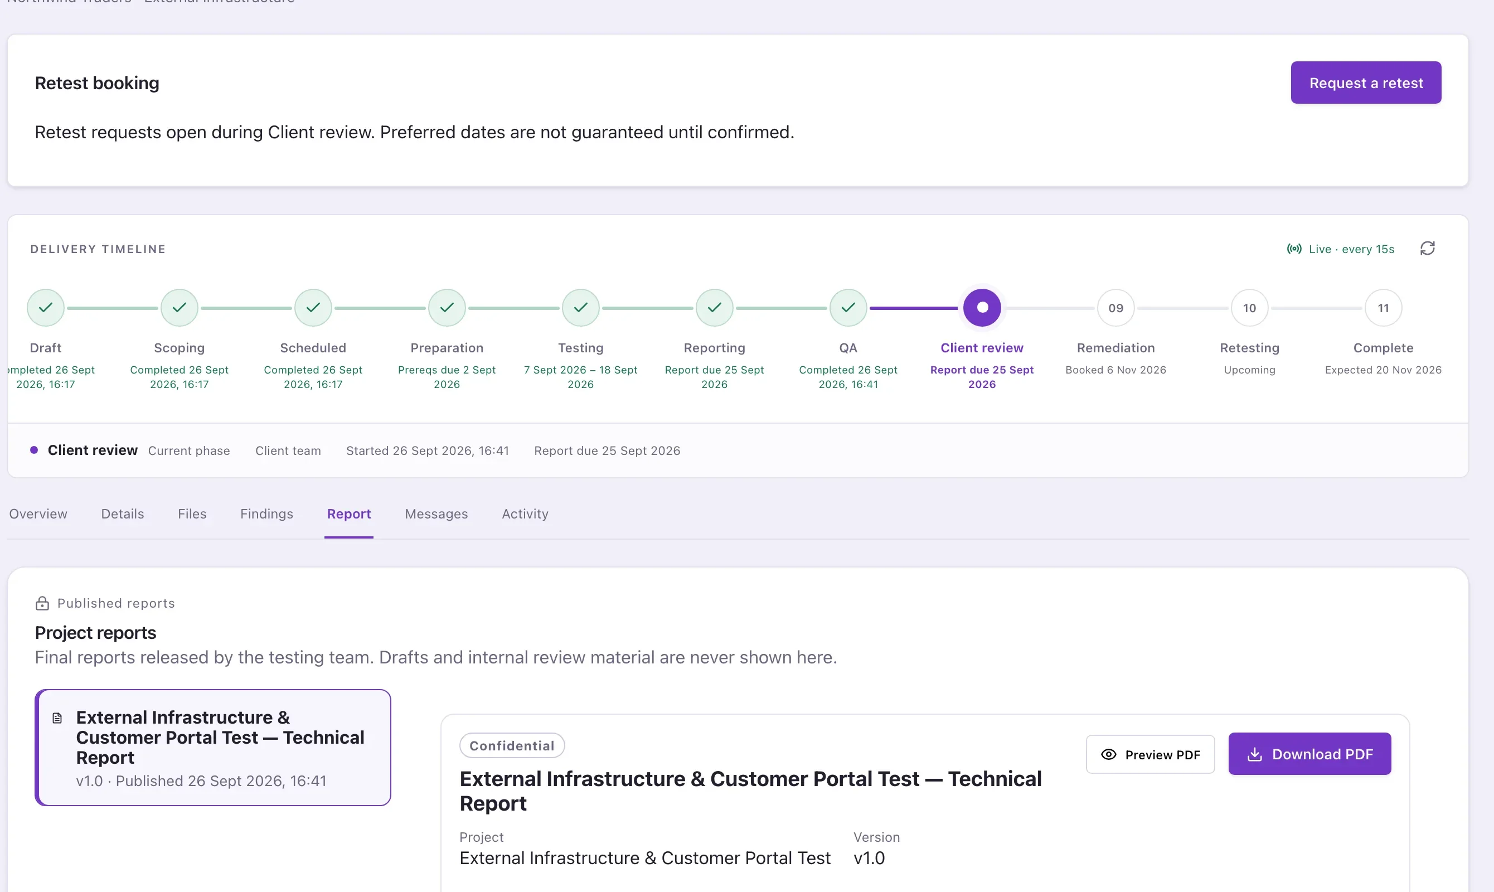Click the document icon on the report card
1494x892 pixels.
[x=57, y=718]
